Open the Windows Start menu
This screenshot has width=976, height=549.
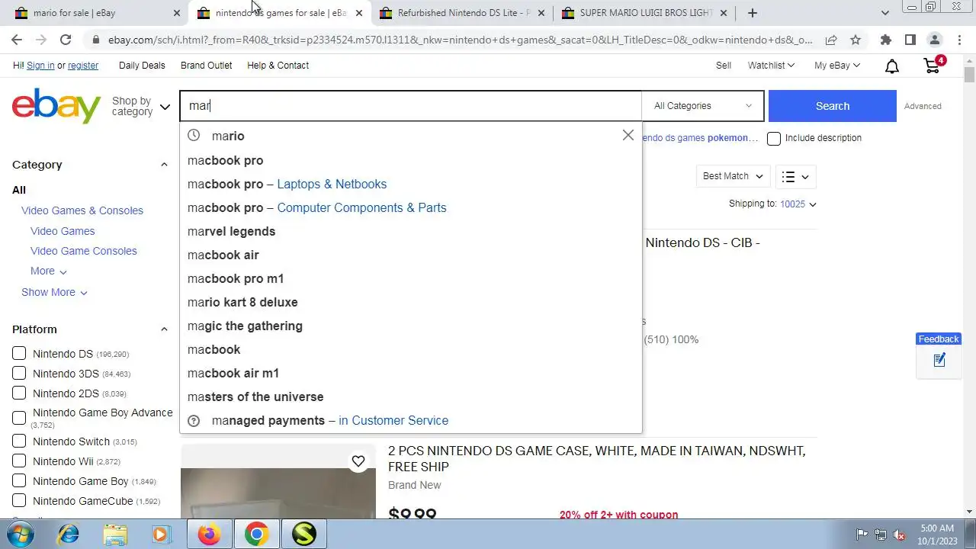pos(21,535)
